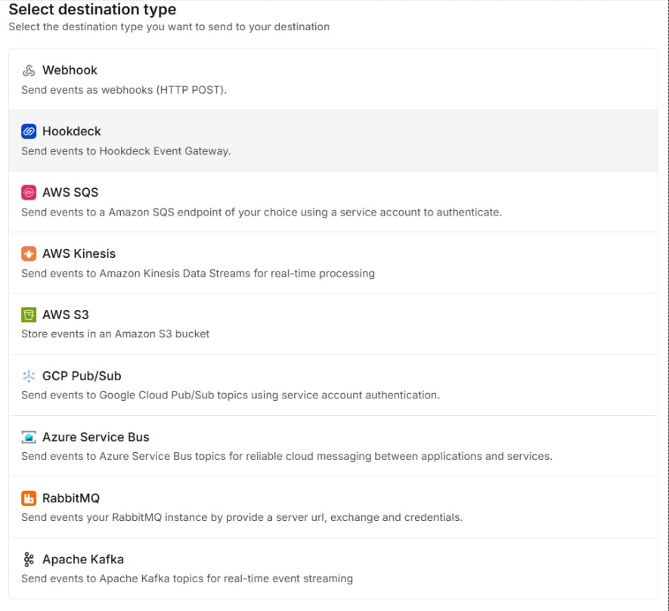
Task: Click the RabbitMQ instance description text
Action: tap(242, 517)
